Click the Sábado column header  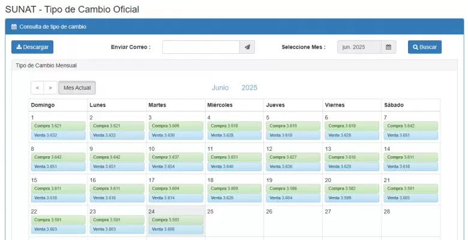tap(394, 105)
